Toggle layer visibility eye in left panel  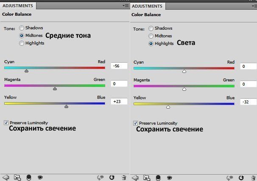[x=40, y=177]
